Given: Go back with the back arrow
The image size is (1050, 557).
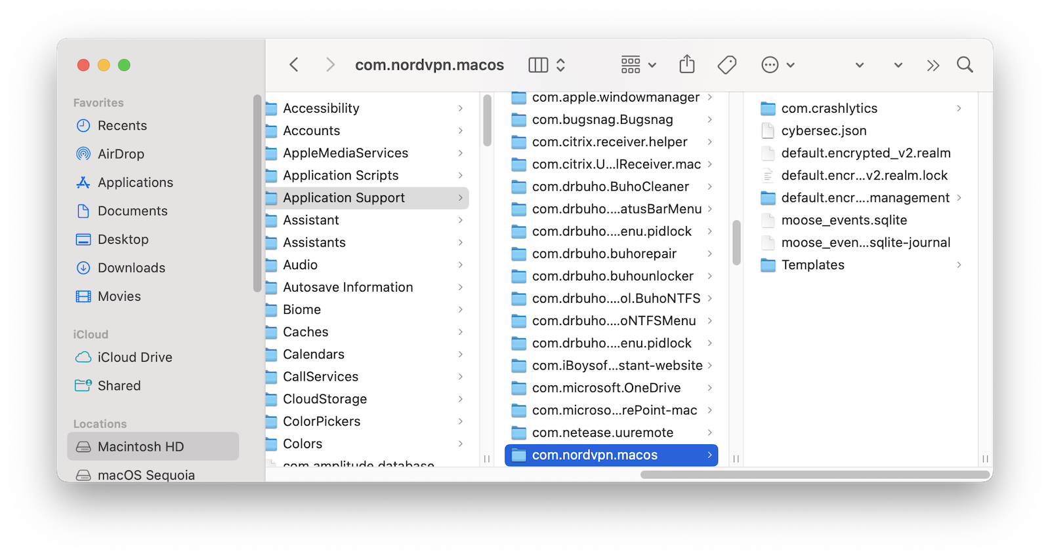Looking at the screenshot, I should (x=294, y=65).
